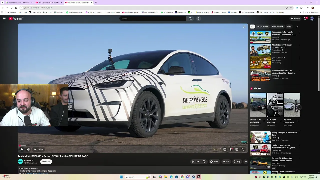Screen dimensions: 320x180
Task: Switch to theater mode
Action: (x=237, y=149)
